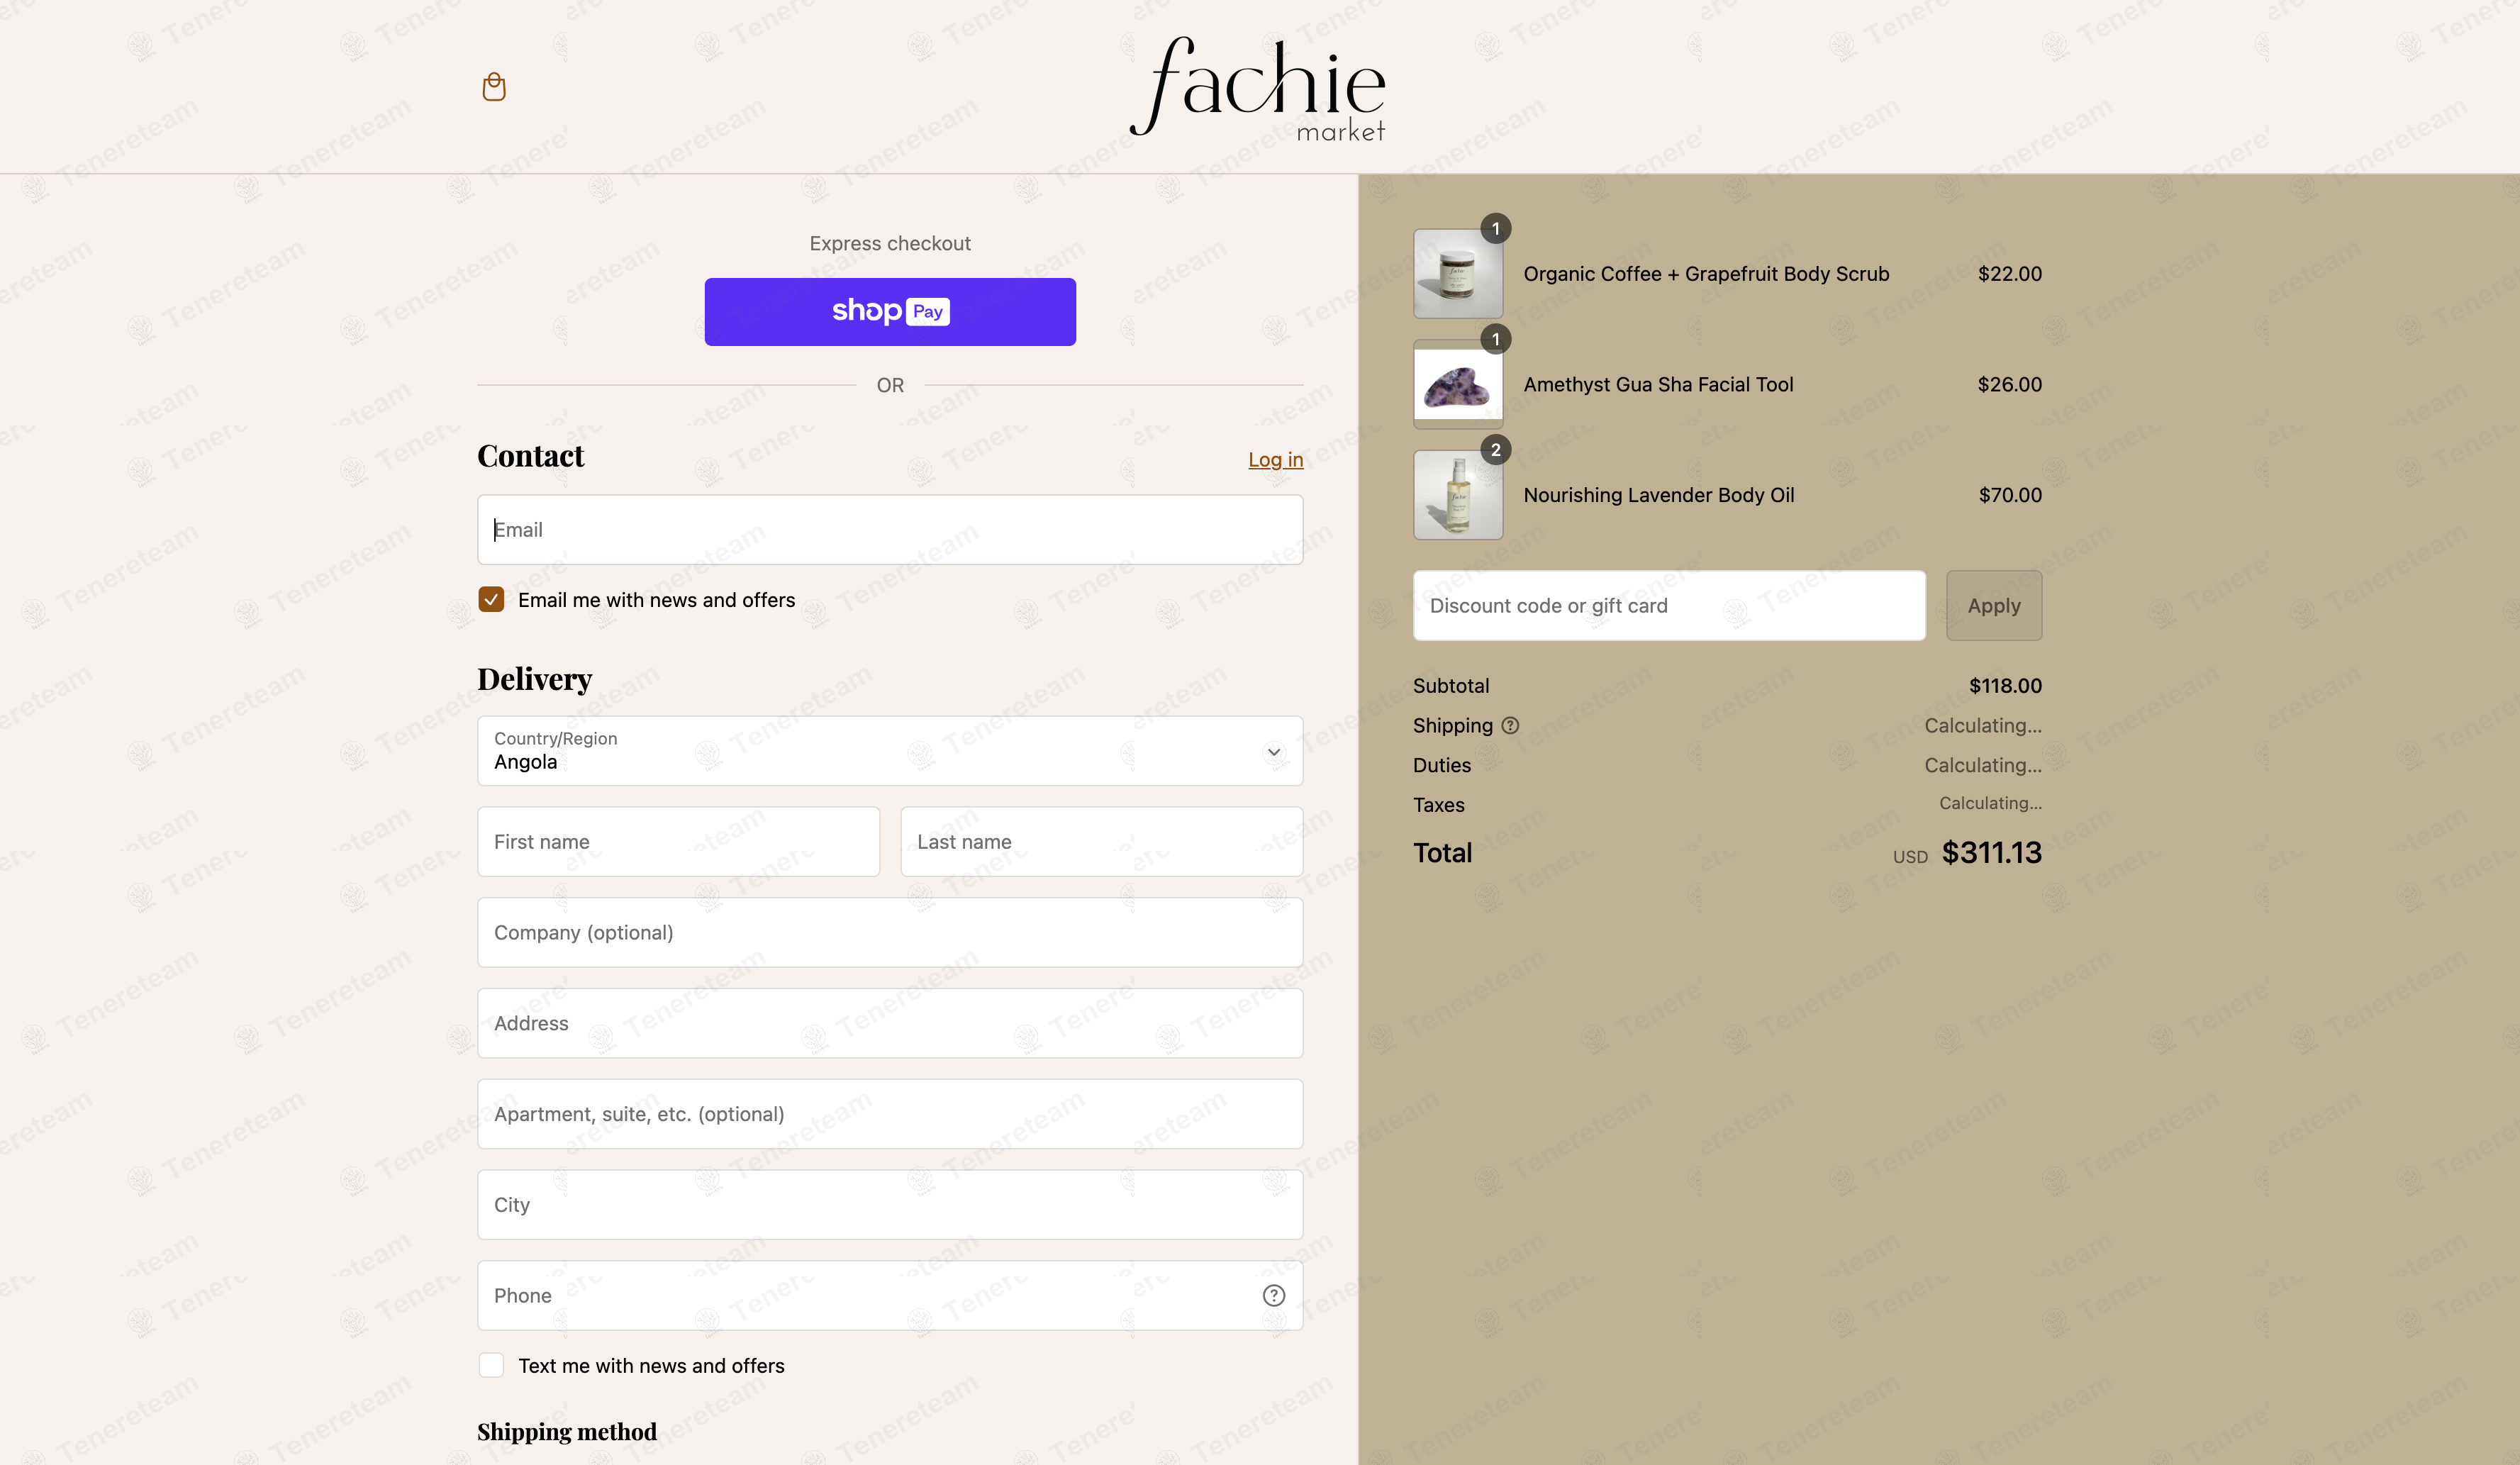Image resolution: width=2520 pixels, height=1465 pixels.
Task: Click the Shipping method heading
Action: 567,1432
